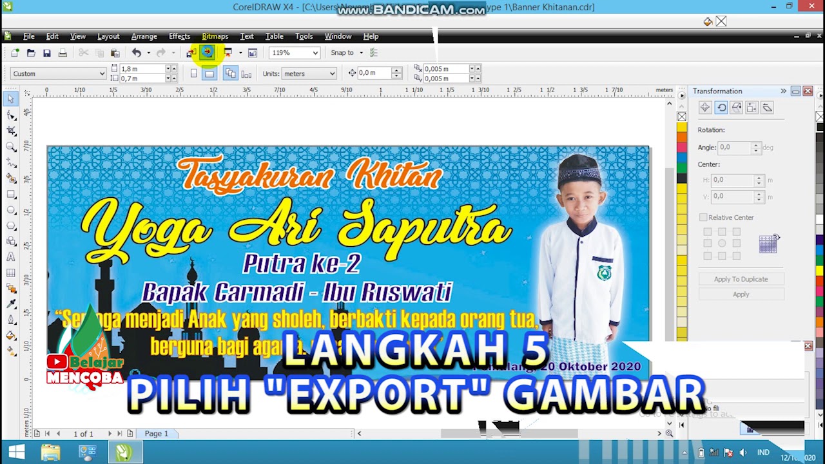Click the nudge offset 0,0 m field
This screenshot has width=825, height=464.
coord(374,73)
